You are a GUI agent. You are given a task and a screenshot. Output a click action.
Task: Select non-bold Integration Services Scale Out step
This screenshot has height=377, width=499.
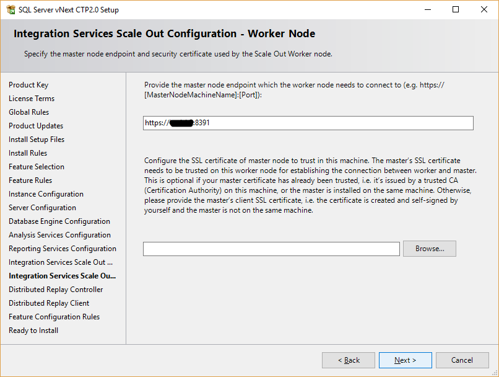pyautogui.click(x=61, y=262)
